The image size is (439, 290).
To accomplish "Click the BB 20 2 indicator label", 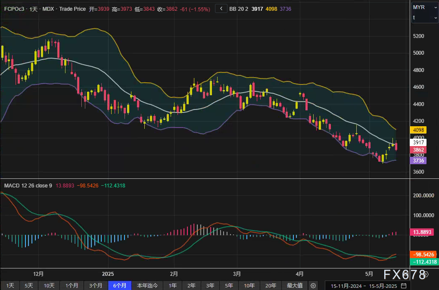I will tap(239, 8).
